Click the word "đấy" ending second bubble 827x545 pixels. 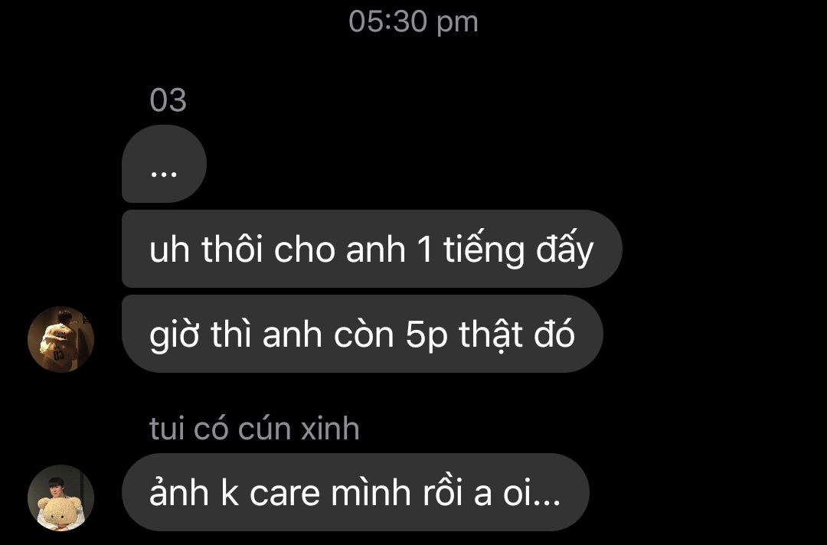pos(565,249)
